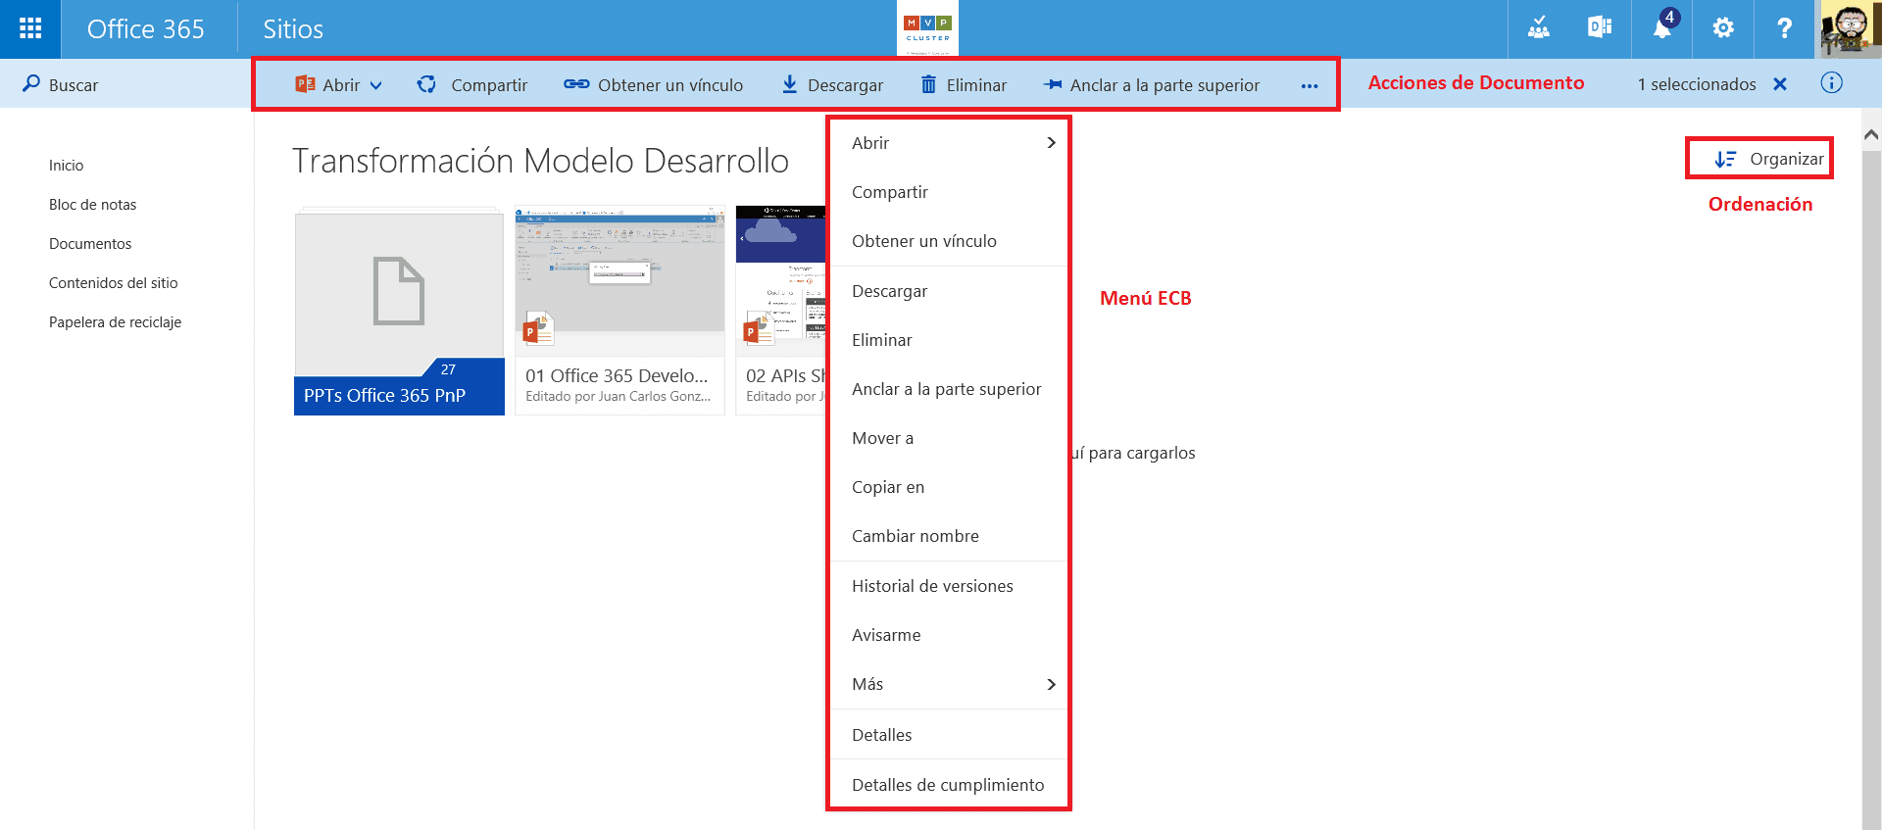The width and height of the screenshot is (1882, 830).
Task: Open the settings gear
Action: point(1723,28)
